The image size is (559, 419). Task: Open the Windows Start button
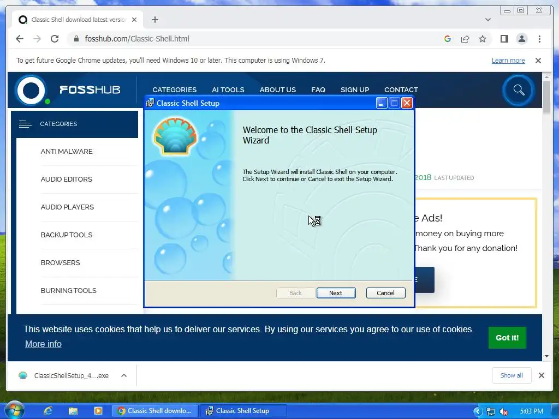[x=14, y=410]
